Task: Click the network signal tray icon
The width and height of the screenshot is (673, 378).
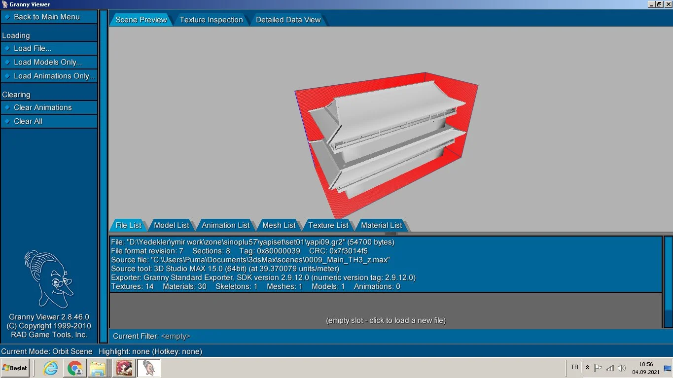Action: [x=610, y=368]
